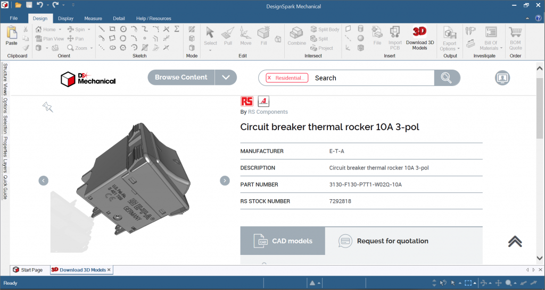Screen dimensions: 545x290
Task: Click the pin icon above the model
Action: (x=48, y=107)
